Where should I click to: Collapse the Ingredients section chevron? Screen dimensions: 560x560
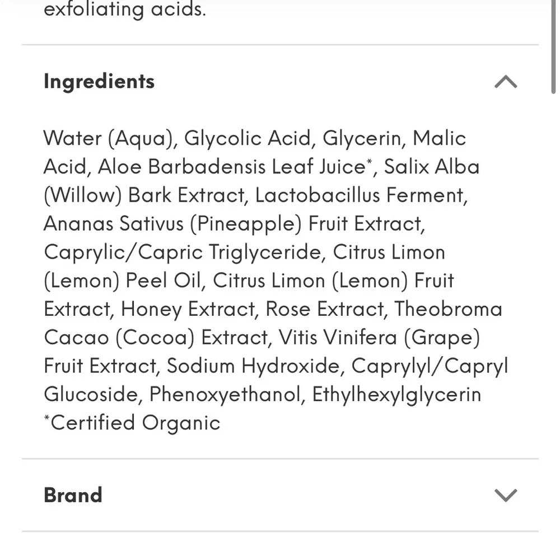506,83
